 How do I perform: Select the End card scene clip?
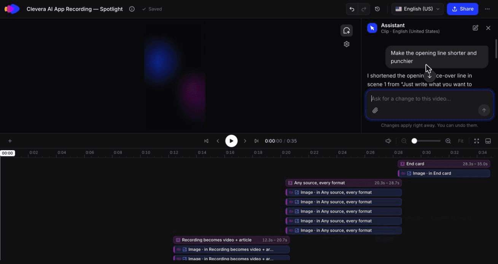(444, 164)
